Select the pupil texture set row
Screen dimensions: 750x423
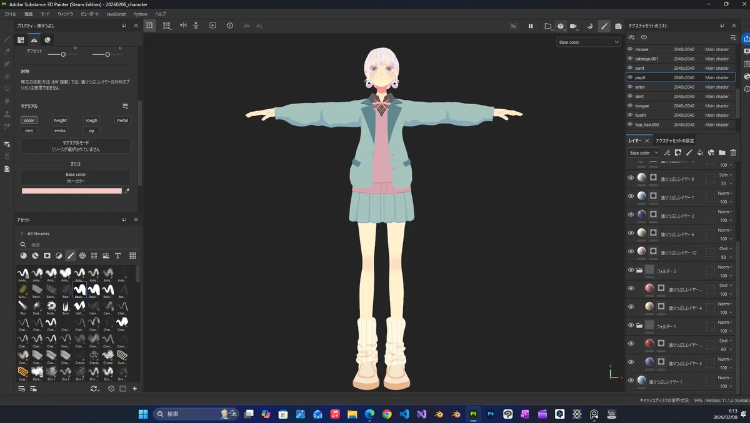coord(681,77)
